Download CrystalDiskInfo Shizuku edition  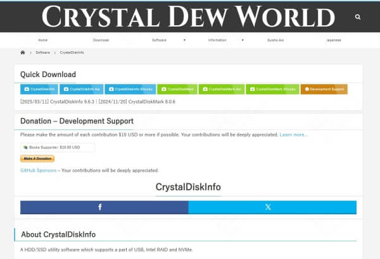(130, 89)
